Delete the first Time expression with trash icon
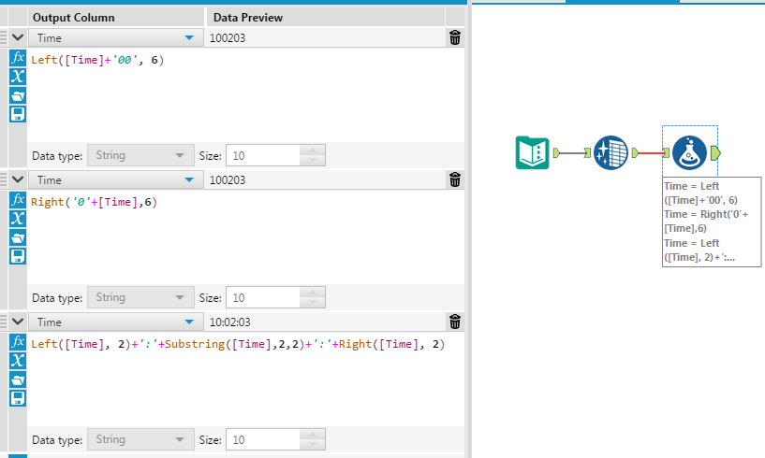Image resolution: width=765 pixels, height=458 pixels. click(455, 37)
